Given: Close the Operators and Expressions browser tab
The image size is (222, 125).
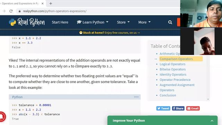Looking at the screenshot, I should click(42, 3).
